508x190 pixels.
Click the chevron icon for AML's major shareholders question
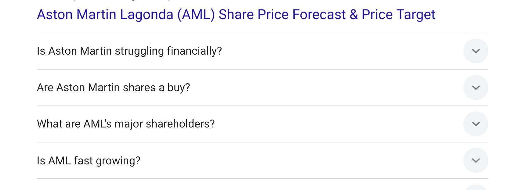click(476, 124)
